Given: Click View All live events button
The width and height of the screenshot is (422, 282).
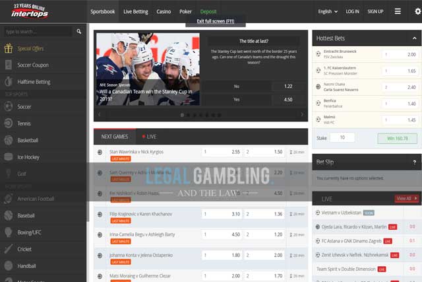Looking at the screenshot, I should pos(406,198).
